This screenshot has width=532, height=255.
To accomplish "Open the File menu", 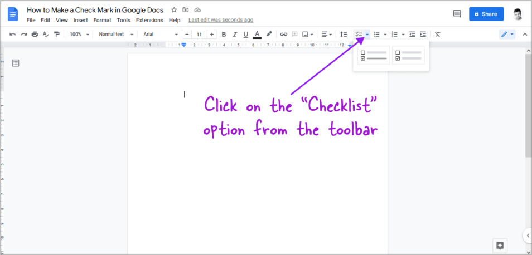I will 31,20.
